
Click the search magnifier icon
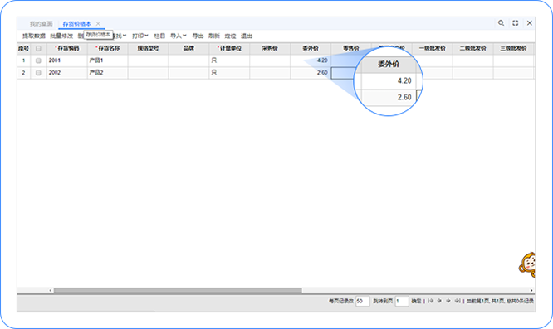(501, 23)
